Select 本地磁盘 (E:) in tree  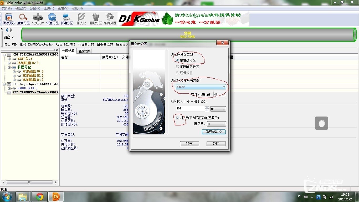[33, 75]
